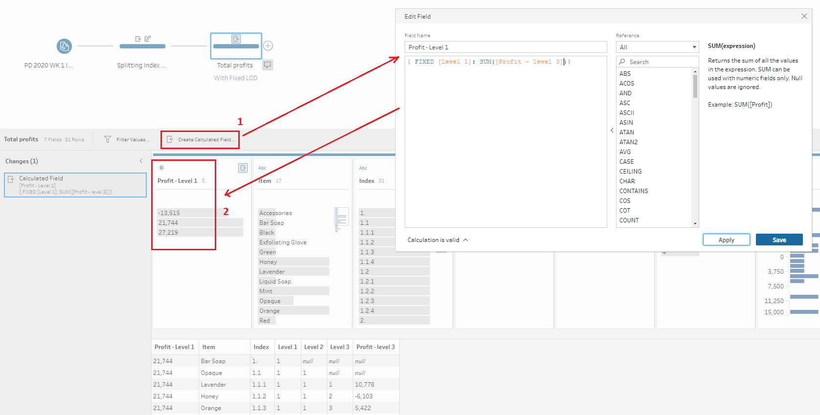Click inside the FIXED formula editor
Viewport: 820px width, 415px height.
(506, 142)
